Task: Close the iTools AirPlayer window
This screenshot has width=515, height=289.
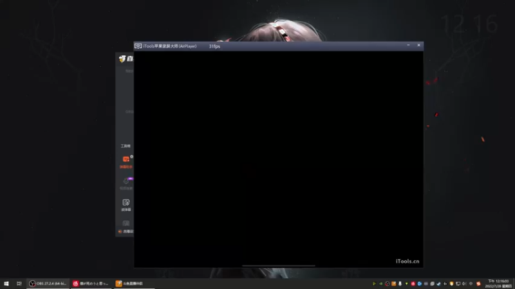Action: coord(419,45)
